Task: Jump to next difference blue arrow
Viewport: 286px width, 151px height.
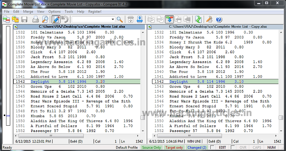Action: click(139, 19)
